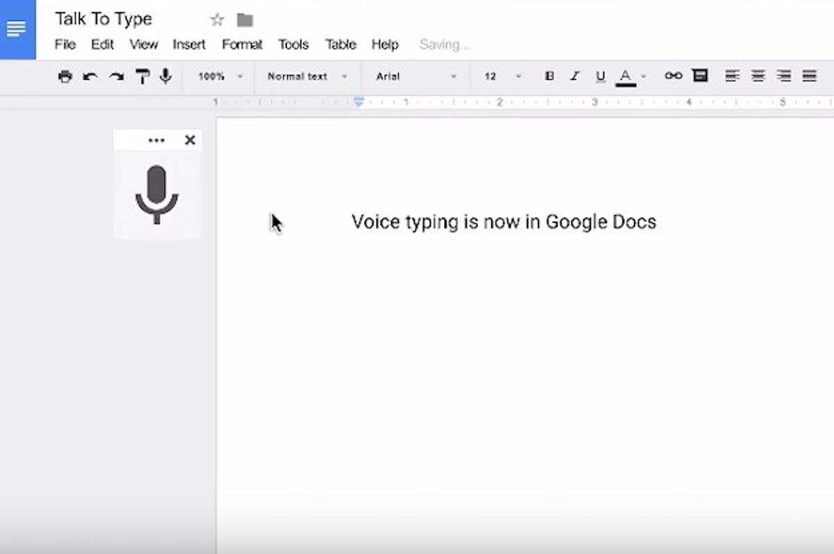Toggle bold formatting
The width and height of the screenshot is (834, 554).
549,76
